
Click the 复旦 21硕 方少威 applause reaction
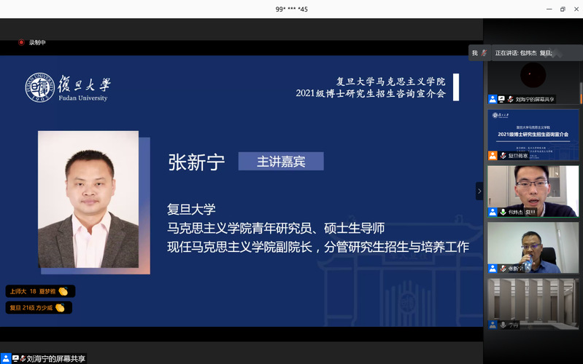click(x=36, y=307)
